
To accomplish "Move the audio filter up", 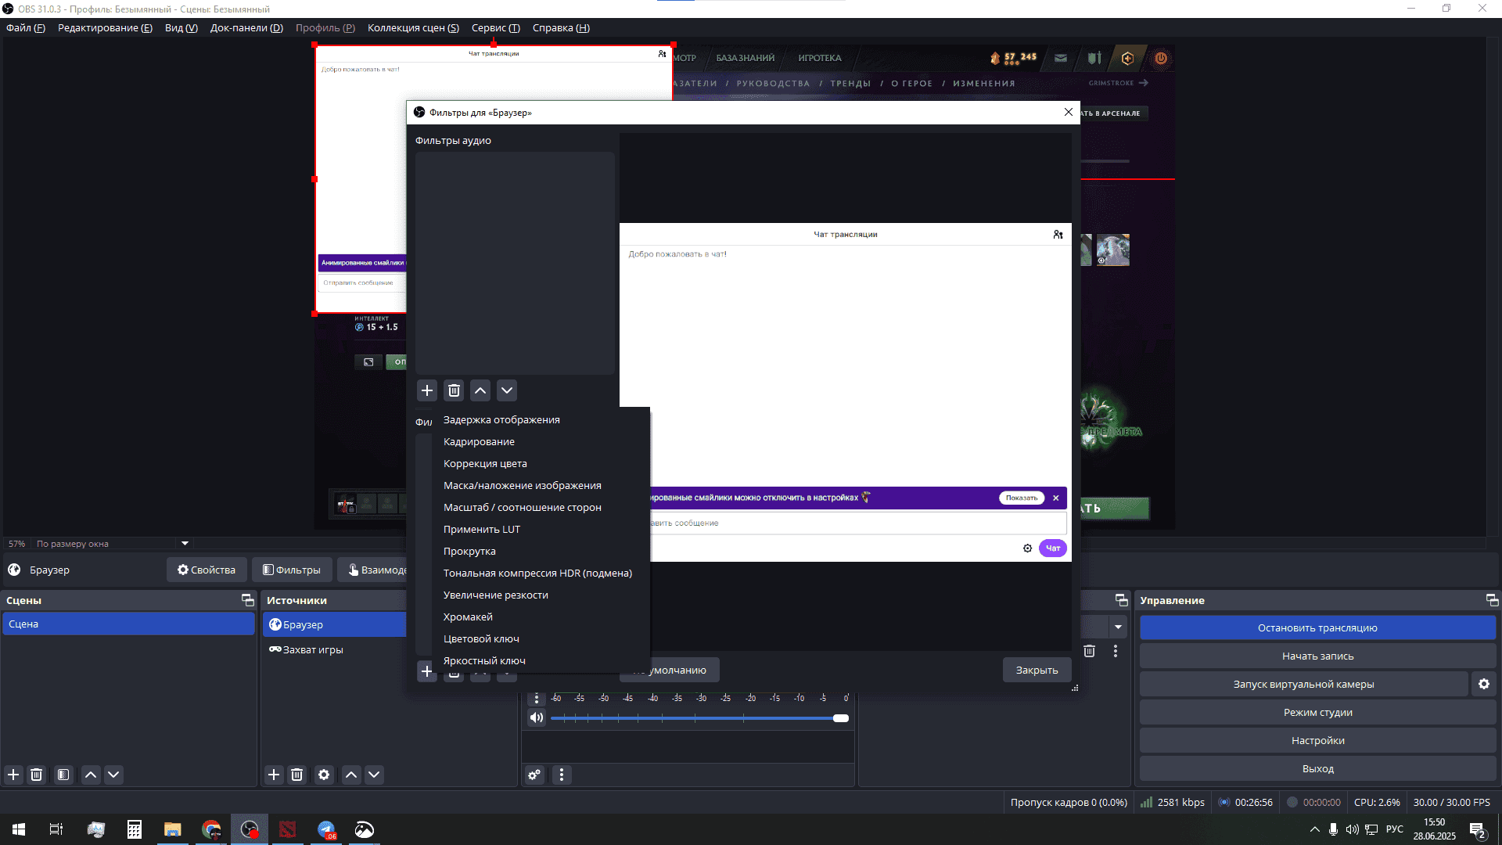I will point(480,390).
